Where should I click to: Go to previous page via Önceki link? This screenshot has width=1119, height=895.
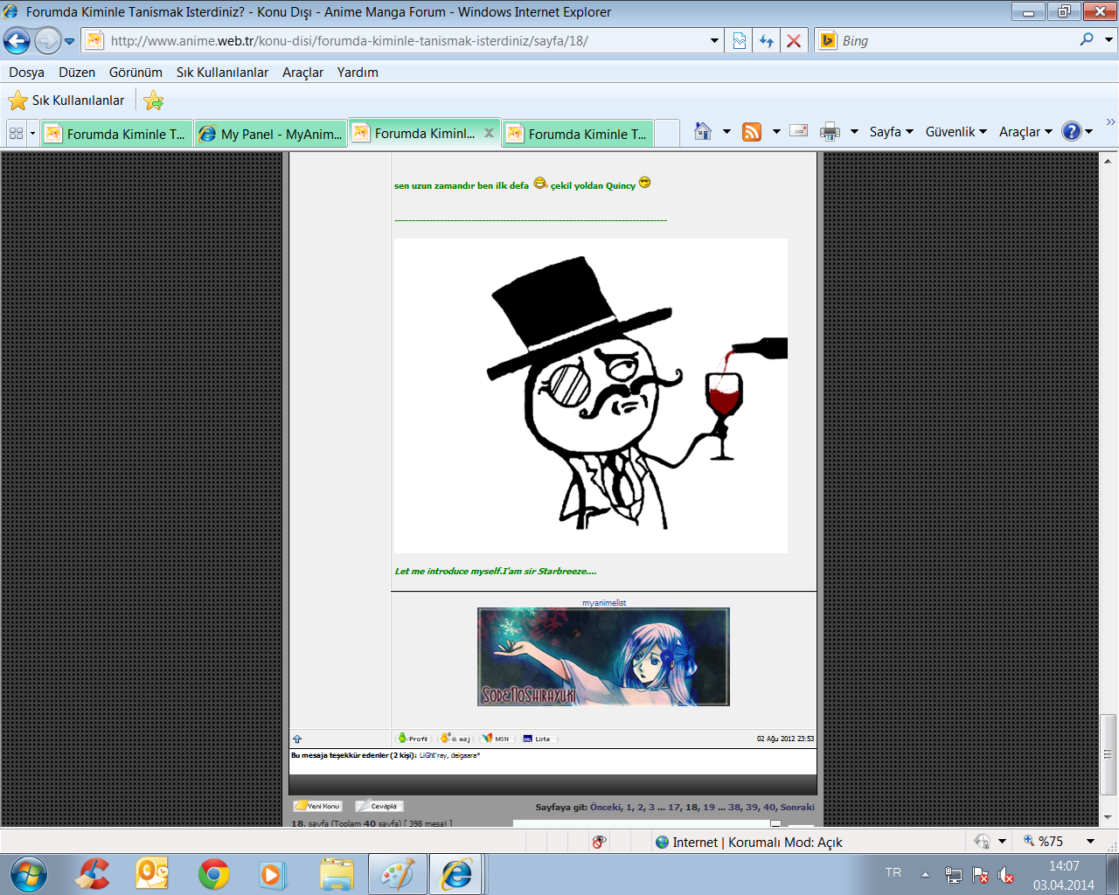pyautogui.click(x=605, y=808)
